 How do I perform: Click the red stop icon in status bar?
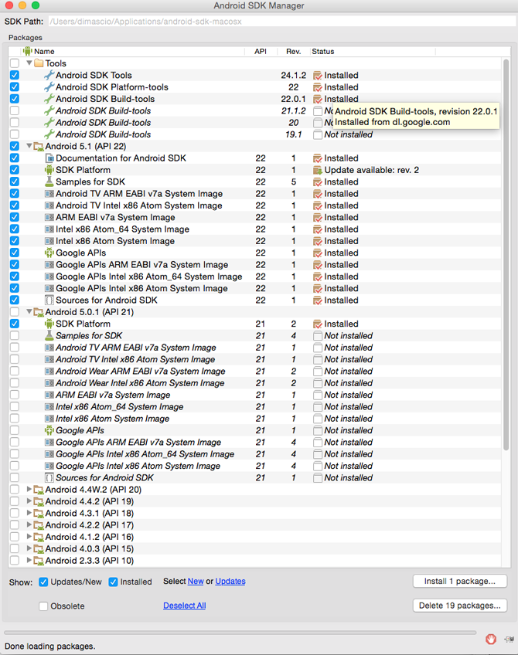click(491, 639)
